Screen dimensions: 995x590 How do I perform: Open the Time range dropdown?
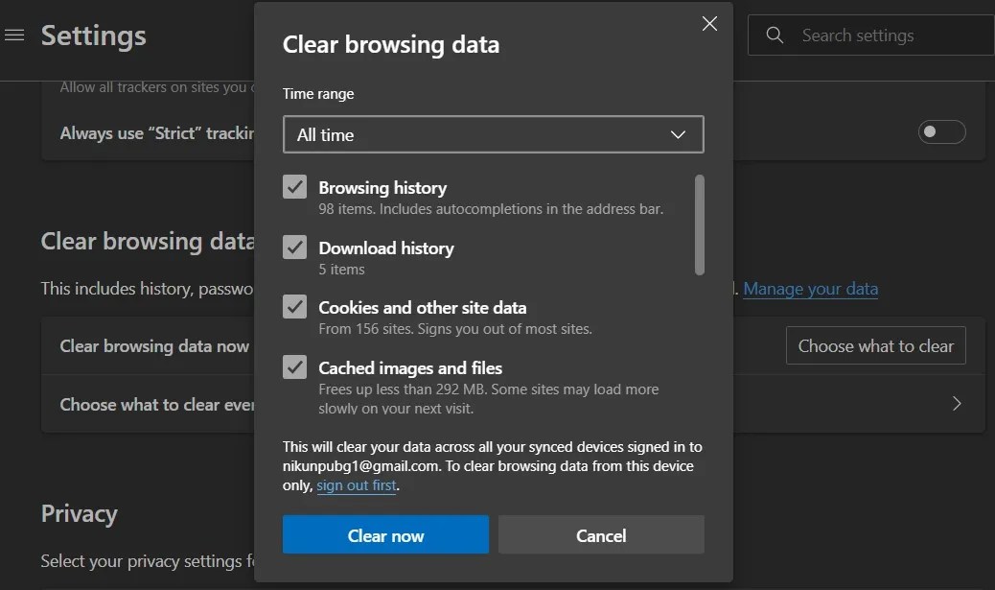[x=679, y=134]
